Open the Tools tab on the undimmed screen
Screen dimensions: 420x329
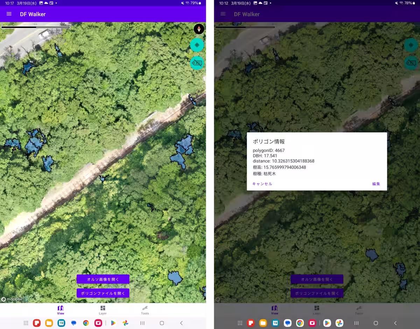[145, 310]
